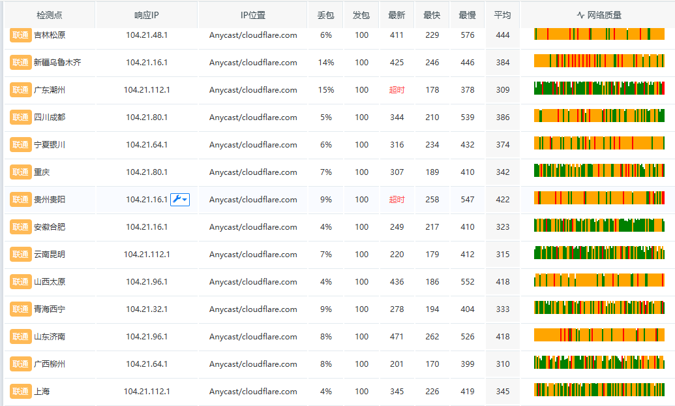This screenshot has width=675, height=406.
Task: Click the red 超时 value for 贵州贵阳
Action: 397,200
